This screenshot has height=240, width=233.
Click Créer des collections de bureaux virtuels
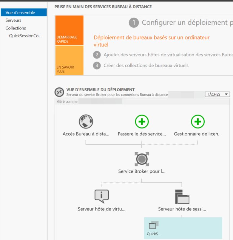146,66
